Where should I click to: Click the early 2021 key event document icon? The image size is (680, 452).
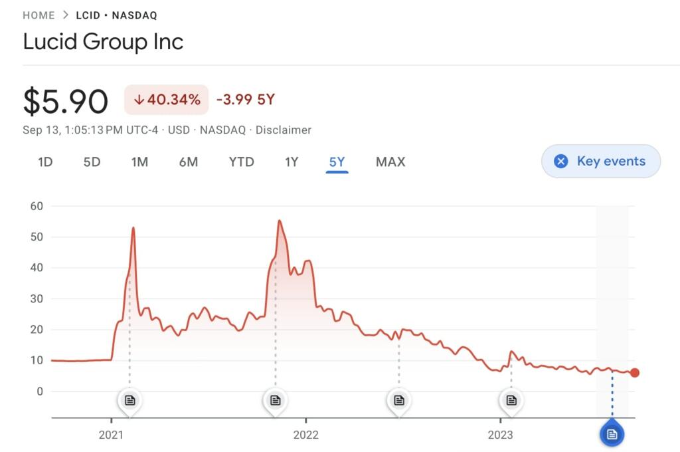point(129,400)
